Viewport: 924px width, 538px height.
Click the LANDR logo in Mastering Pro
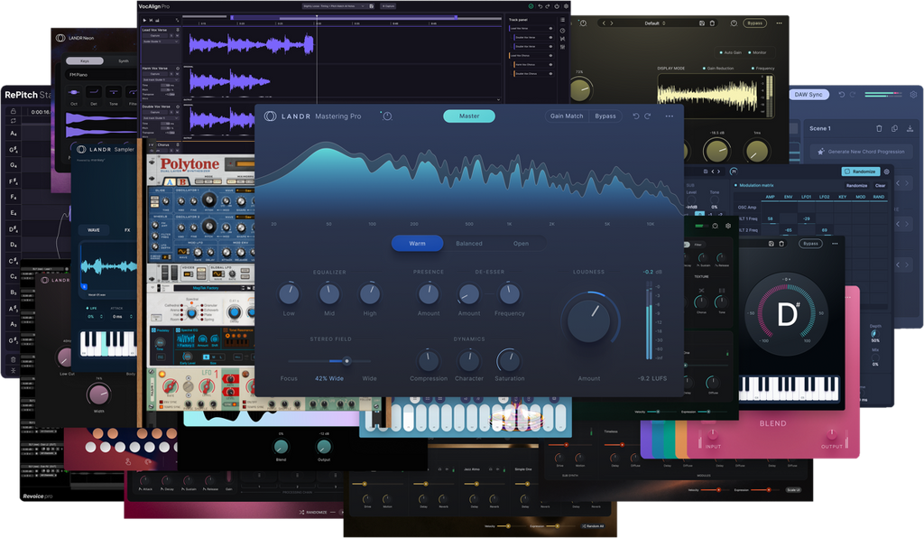pyautogui.click(x=270, y=116)
